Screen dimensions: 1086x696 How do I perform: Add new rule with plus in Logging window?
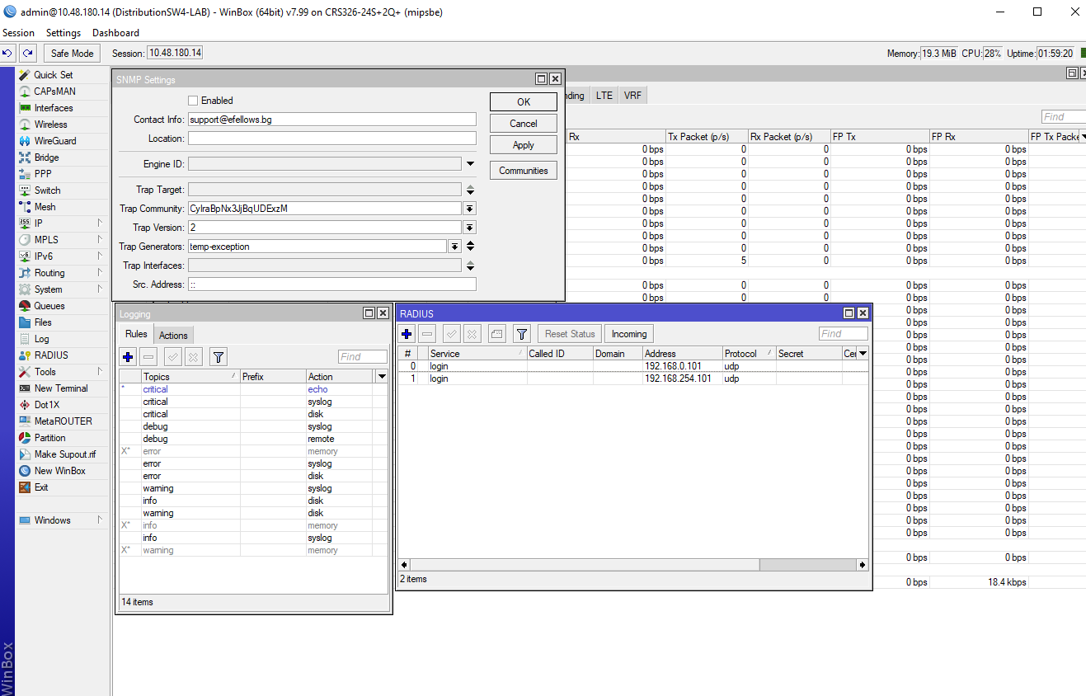pyautogui.click(x=128, y=357)
